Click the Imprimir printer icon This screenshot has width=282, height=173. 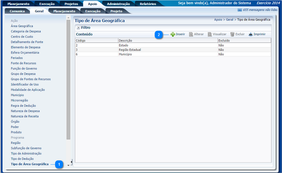click(x=251, y=35)
